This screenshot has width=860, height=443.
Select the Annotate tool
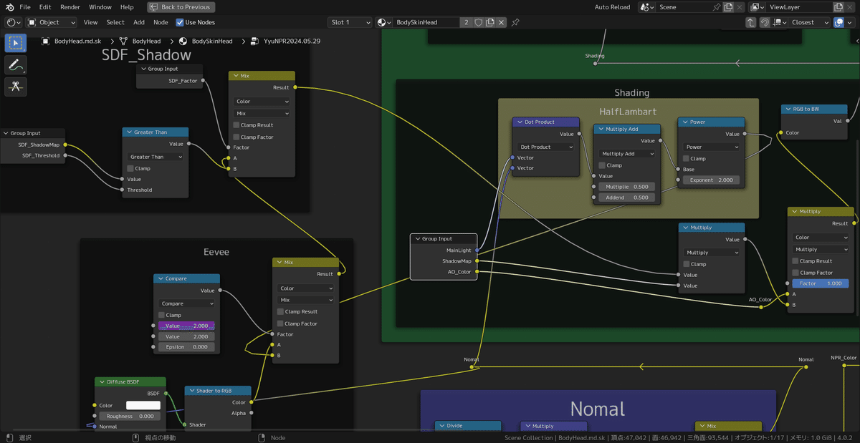tap(15, 65)
